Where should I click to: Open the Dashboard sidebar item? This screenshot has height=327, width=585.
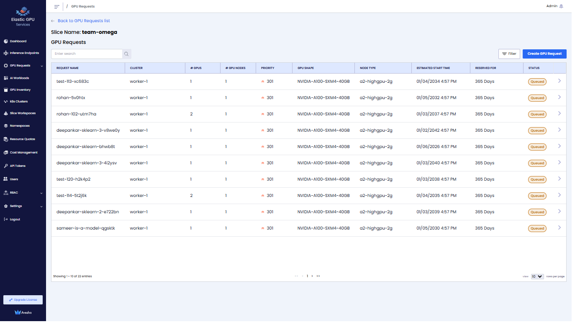18,41
